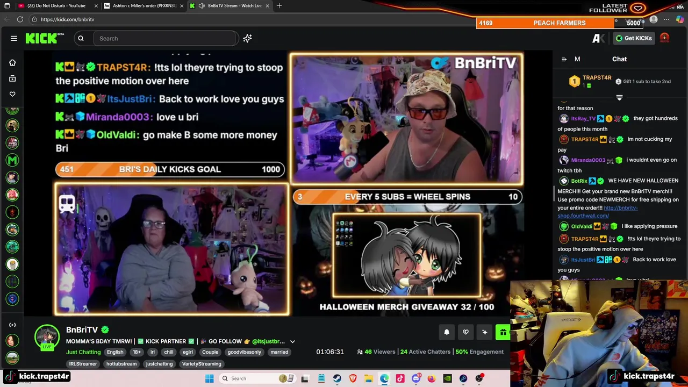Screen dimensions: 688x387
Task: Click the search magnifier icon
Action: (81, 38)
